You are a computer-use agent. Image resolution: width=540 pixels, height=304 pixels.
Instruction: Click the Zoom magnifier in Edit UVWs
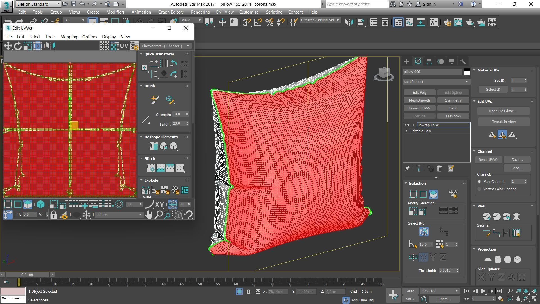click(159, 215)
